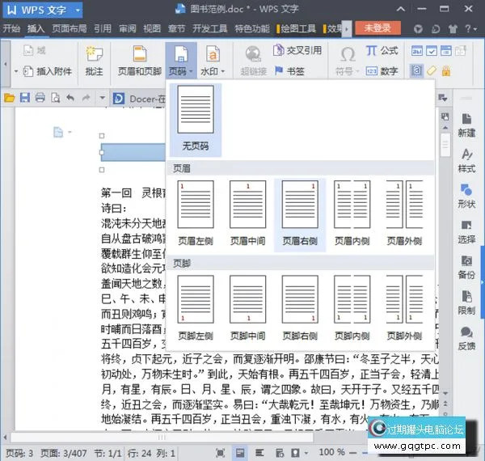This screenshot has height=461, width=485.
Task: Click the 样式 sidebar icon
Action: click(466, 161)
